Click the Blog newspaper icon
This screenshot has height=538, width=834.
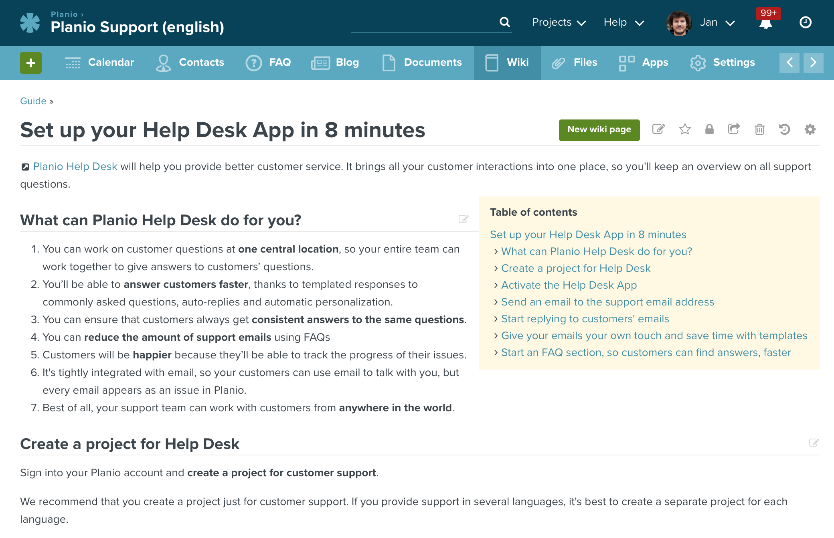(320, 63)
